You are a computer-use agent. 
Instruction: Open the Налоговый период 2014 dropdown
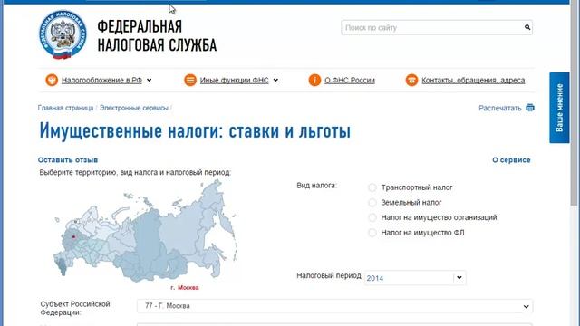(x=415, y=278)
